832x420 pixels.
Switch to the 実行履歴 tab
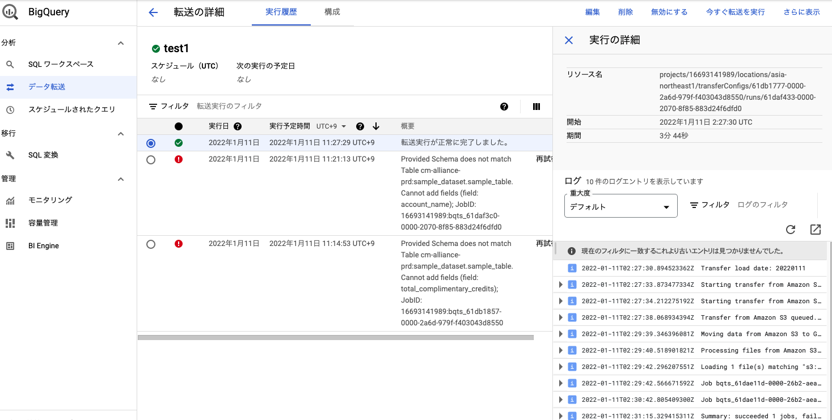pyautogui.click(x=281, y=12)
